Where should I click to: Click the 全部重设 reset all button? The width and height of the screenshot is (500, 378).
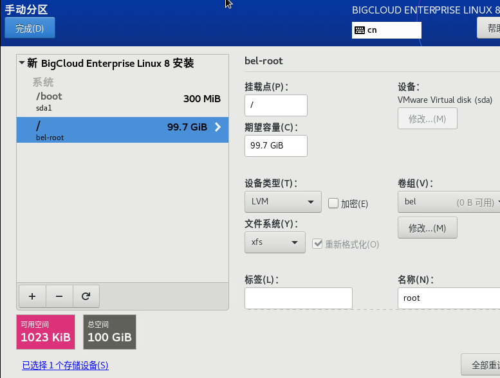click(481, 364)
